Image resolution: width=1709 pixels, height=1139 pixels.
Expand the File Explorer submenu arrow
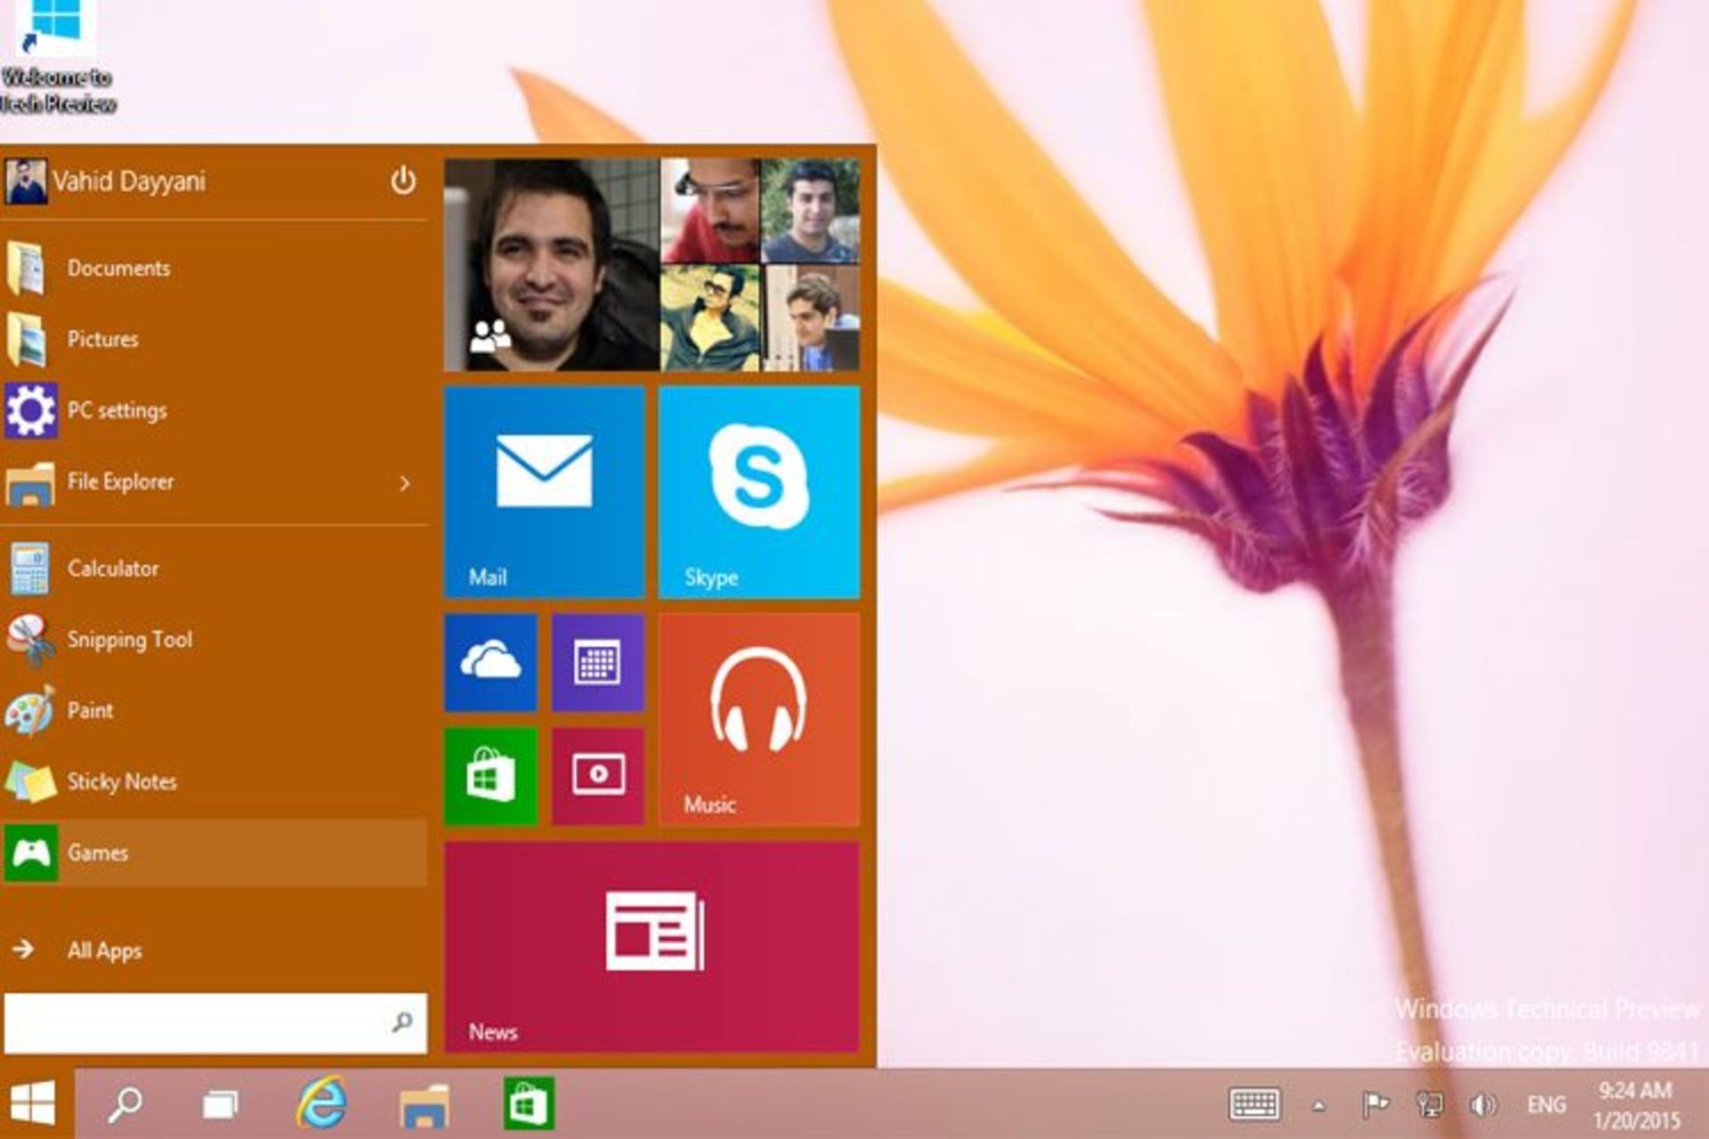[405, 482]
